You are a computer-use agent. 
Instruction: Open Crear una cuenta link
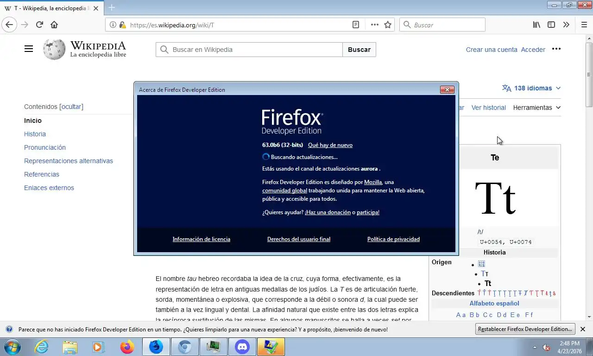(x=492, y=50)
